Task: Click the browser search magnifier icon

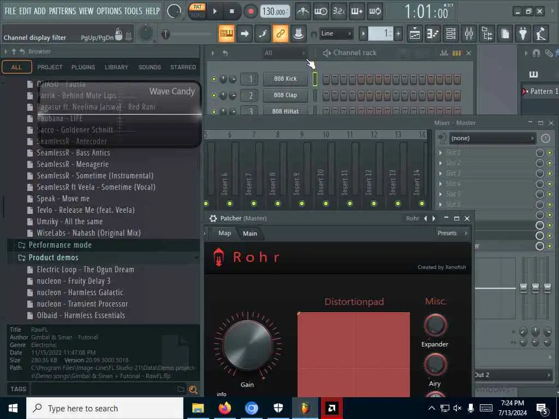Action: pos(193,390)
